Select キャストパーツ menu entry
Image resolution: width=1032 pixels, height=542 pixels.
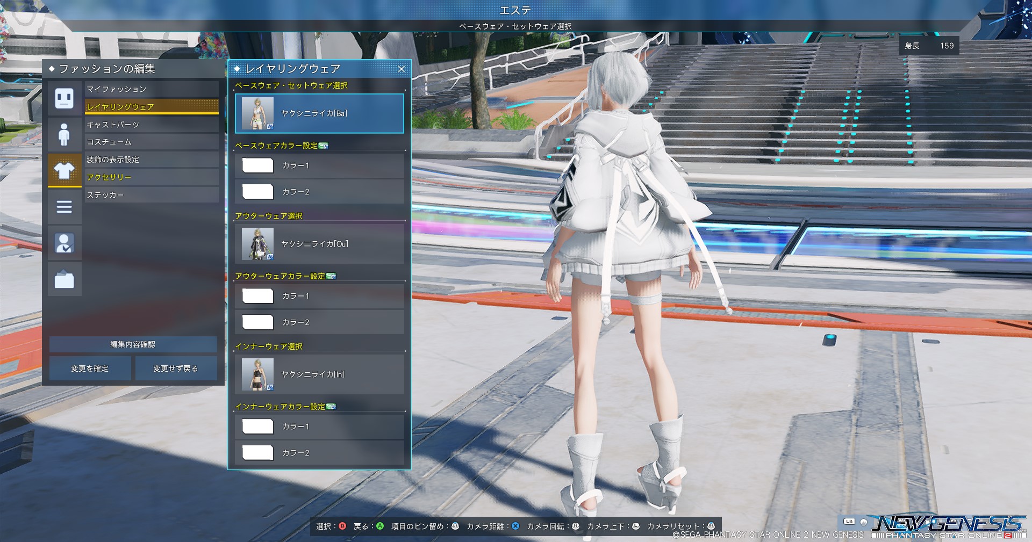point(152,124)
